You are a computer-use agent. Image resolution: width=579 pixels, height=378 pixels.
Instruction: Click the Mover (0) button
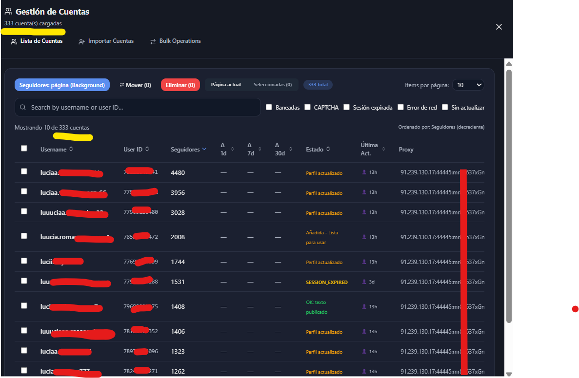coord(135,85)
